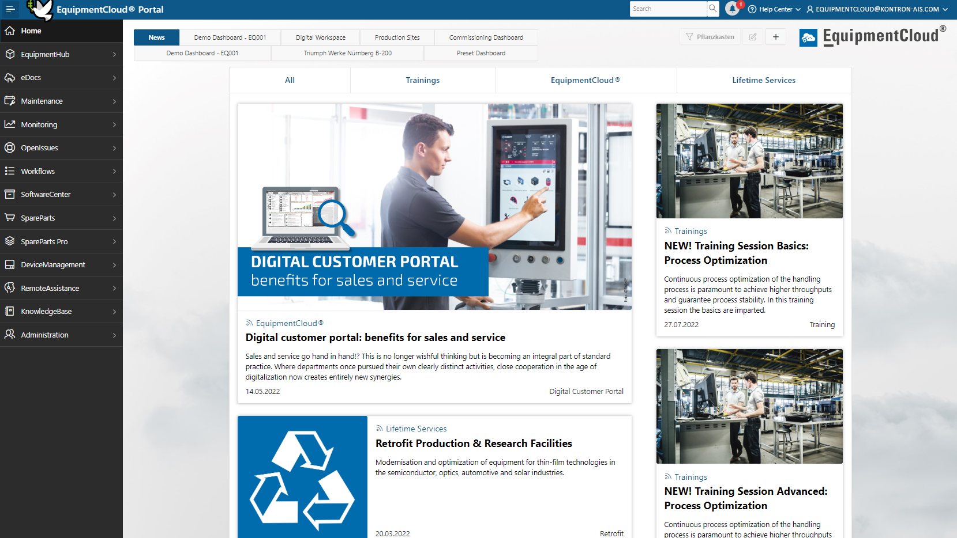Click the Administration users icon
Image resolution: width=957 pixels, height=538 pixels.
tap(10, 335)
